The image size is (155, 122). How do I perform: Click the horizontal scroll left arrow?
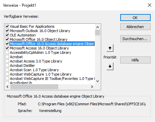coord(7,87)
